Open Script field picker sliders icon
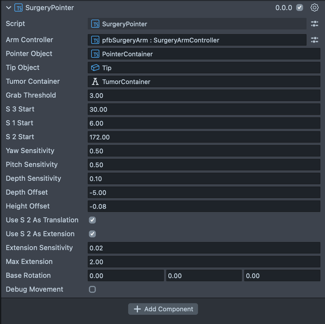 pos(314,24)
